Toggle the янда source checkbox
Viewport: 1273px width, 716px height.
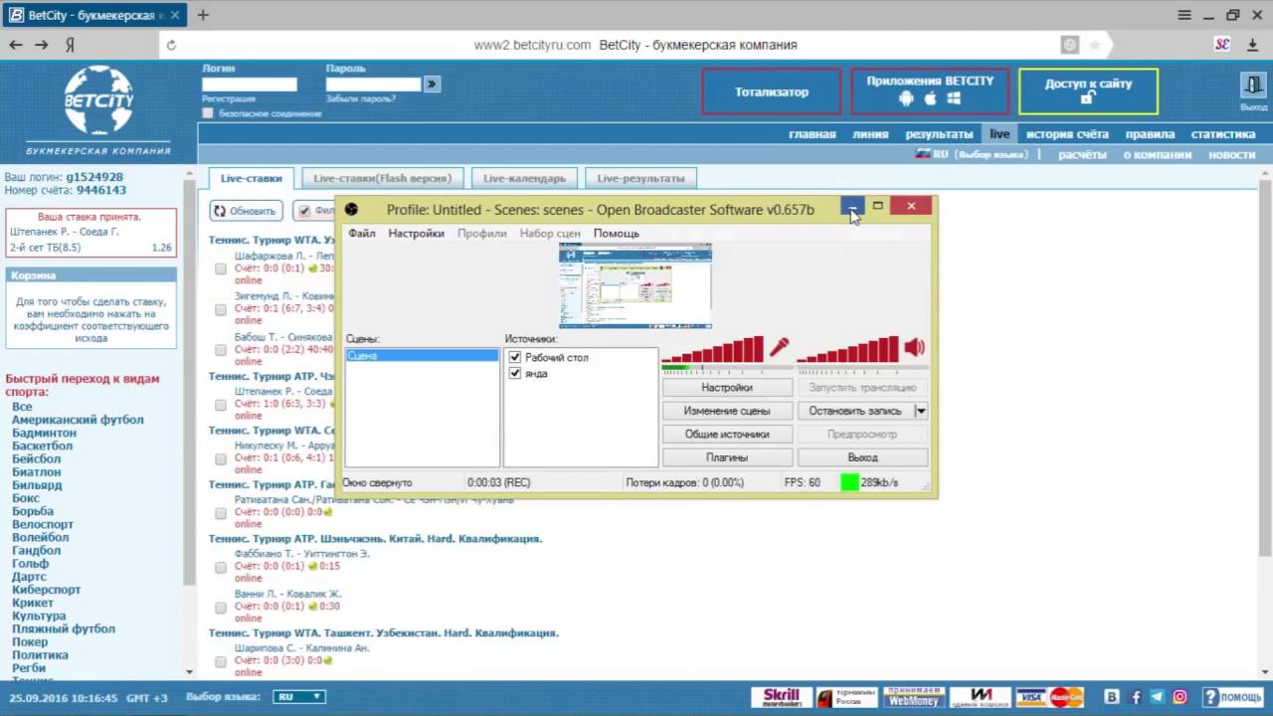(514, 373)
